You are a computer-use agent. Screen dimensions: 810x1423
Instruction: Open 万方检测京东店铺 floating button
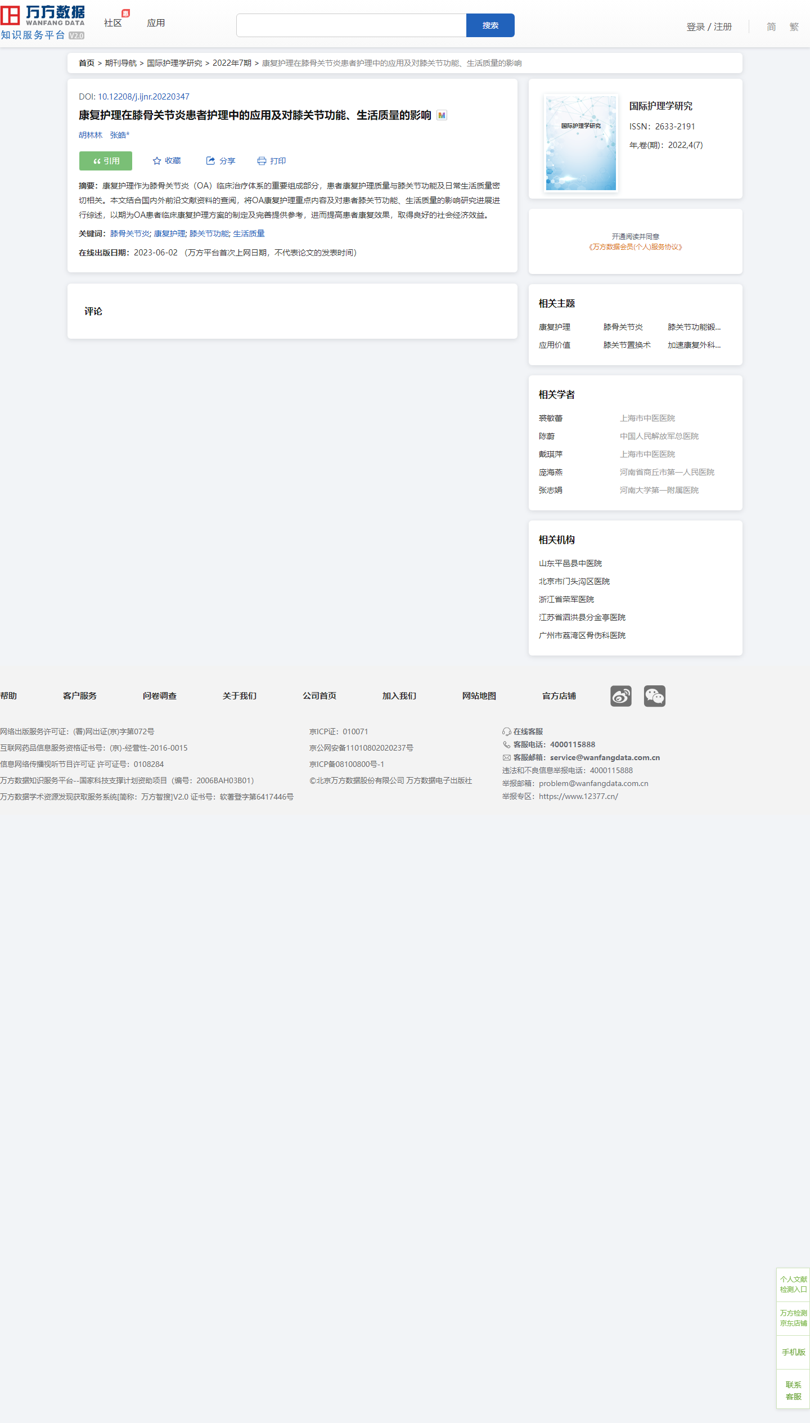(793, 1318)
